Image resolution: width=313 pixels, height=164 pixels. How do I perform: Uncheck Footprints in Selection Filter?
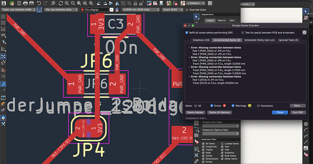[x=203, y=147]
